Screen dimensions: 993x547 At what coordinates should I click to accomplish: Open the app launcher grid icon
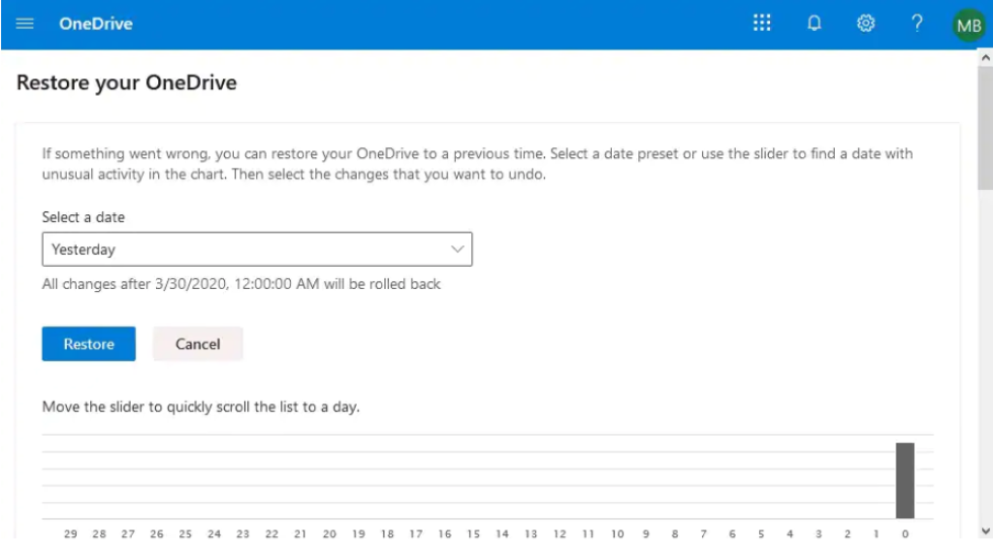coord(762,23)
